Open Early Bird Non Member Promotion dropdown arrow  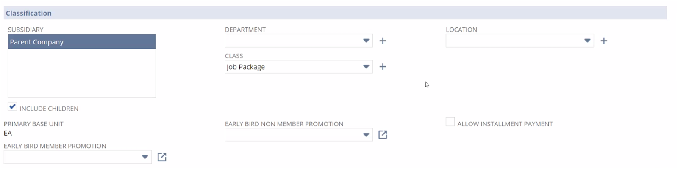click(366, 135)
